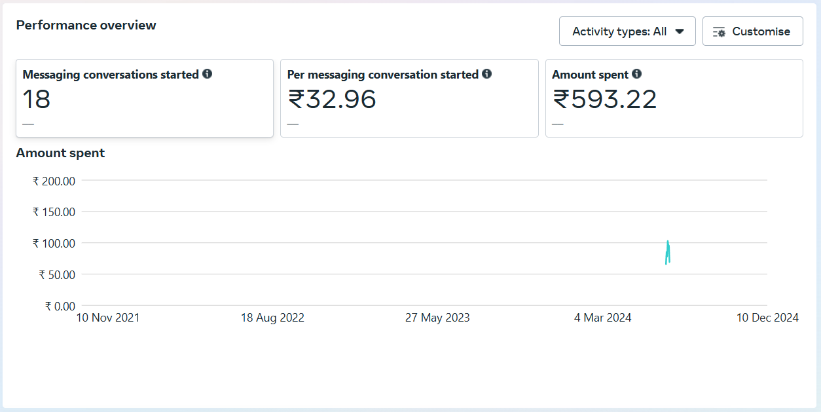
Task: Click info icon beside Per messaging conversation started
Action: (486, 74)
